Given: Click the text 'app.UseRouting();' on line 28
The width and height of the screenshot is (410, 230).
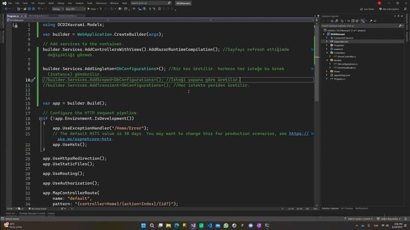Looking at the screenshot, I should tap(63, 174).
